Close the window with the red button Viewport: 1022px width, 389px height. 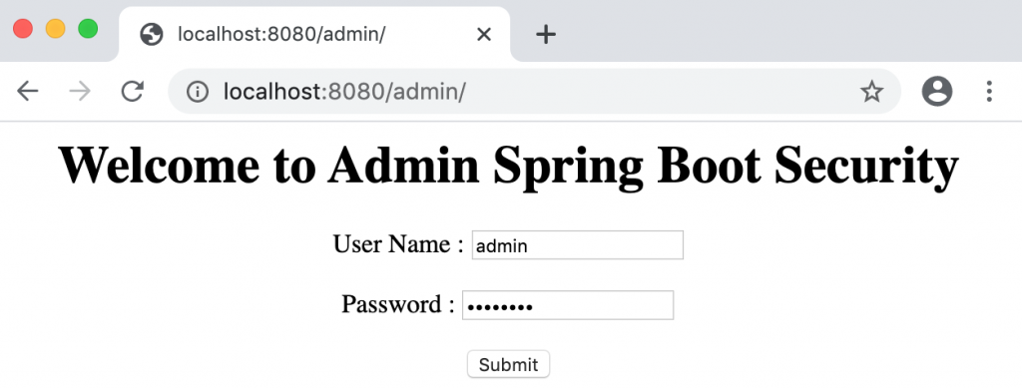click(x=23, y=29)
